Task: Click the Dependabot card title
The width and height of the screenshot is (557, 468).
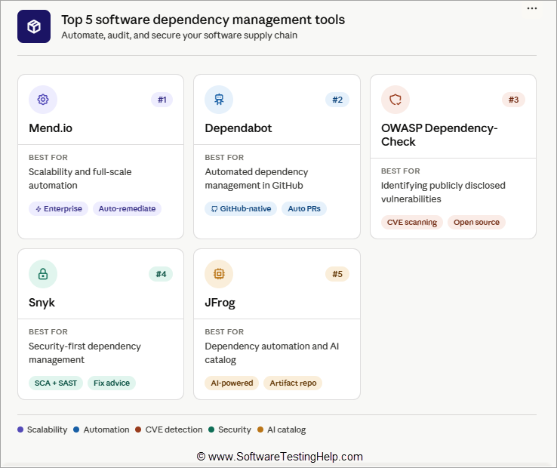Action: click(238, 128)
